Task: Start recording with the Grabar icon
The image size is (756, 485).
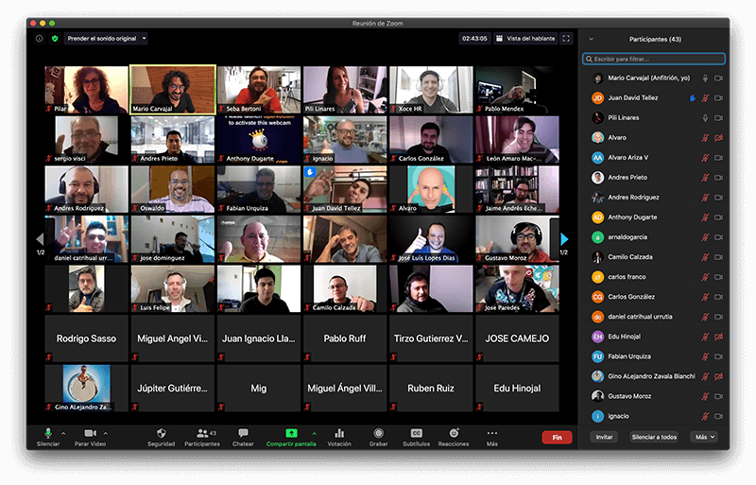Action: click(x=378, y=435)
